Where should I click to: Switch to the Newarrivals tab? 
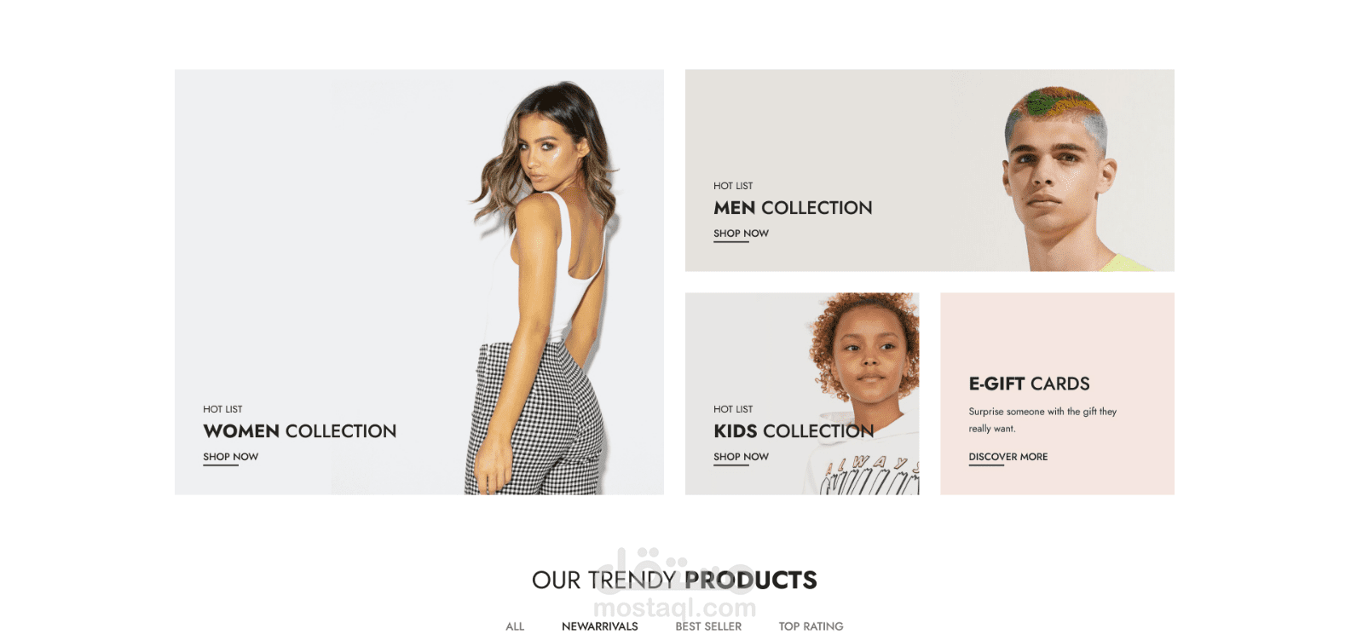point(599,626)
